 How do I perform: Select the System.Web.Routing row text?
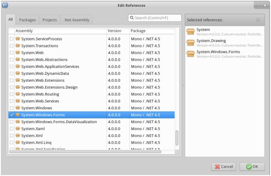pos(40,94)
